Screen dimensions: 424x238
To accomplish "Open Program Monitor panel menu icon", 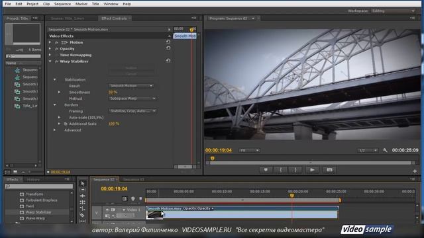I will (412, 18).
